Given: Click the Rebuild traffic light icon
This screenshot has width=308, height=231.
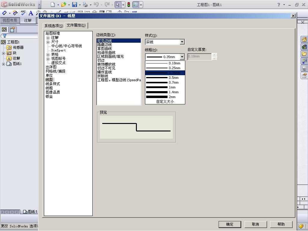Looking at the screenshot, I should (x=129, y=4).
